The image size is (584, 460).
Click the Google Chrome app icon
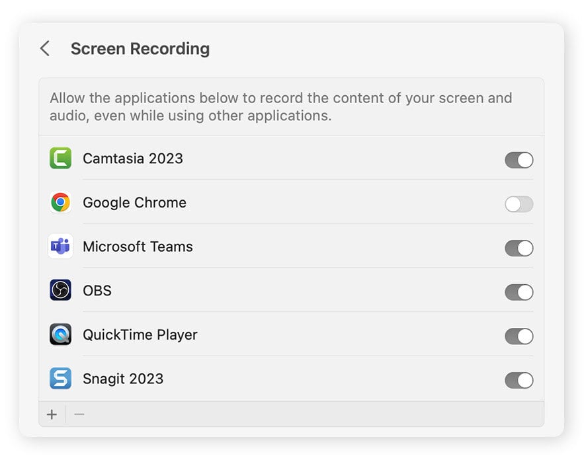point(60,202)
